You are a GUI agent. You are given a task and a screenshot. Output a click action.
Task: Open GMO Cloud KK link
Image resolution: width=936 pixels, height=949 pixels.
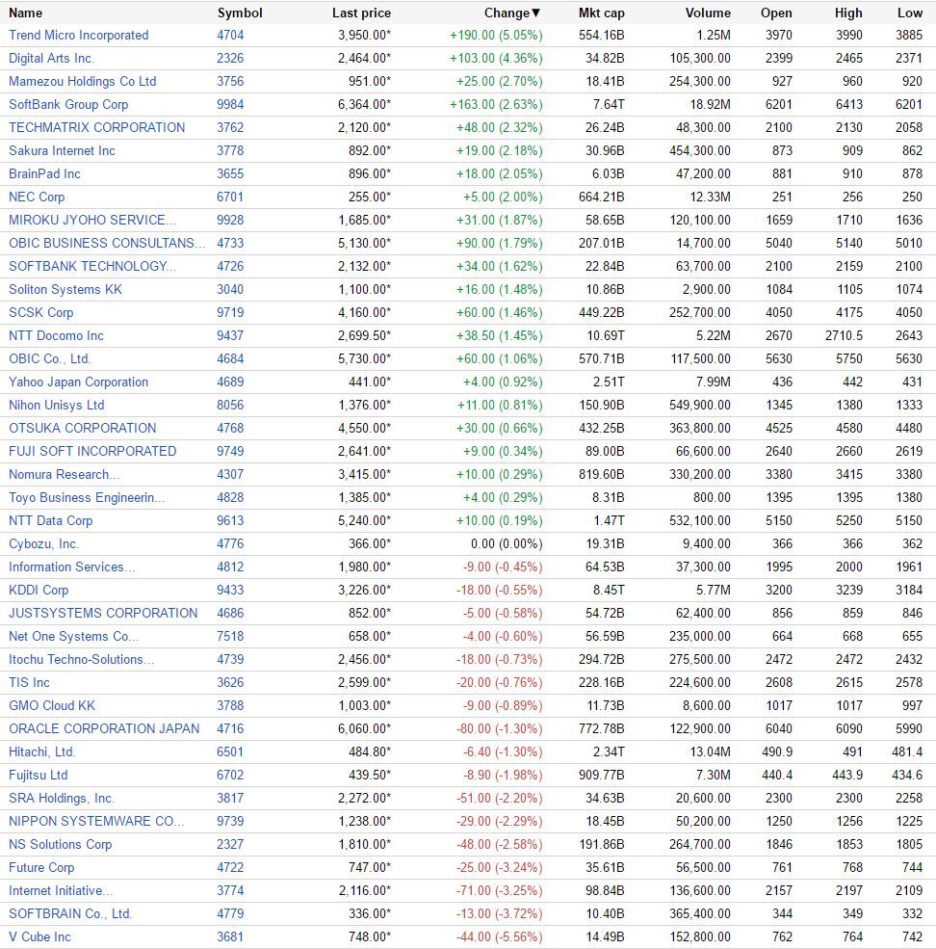coord(52,705)
